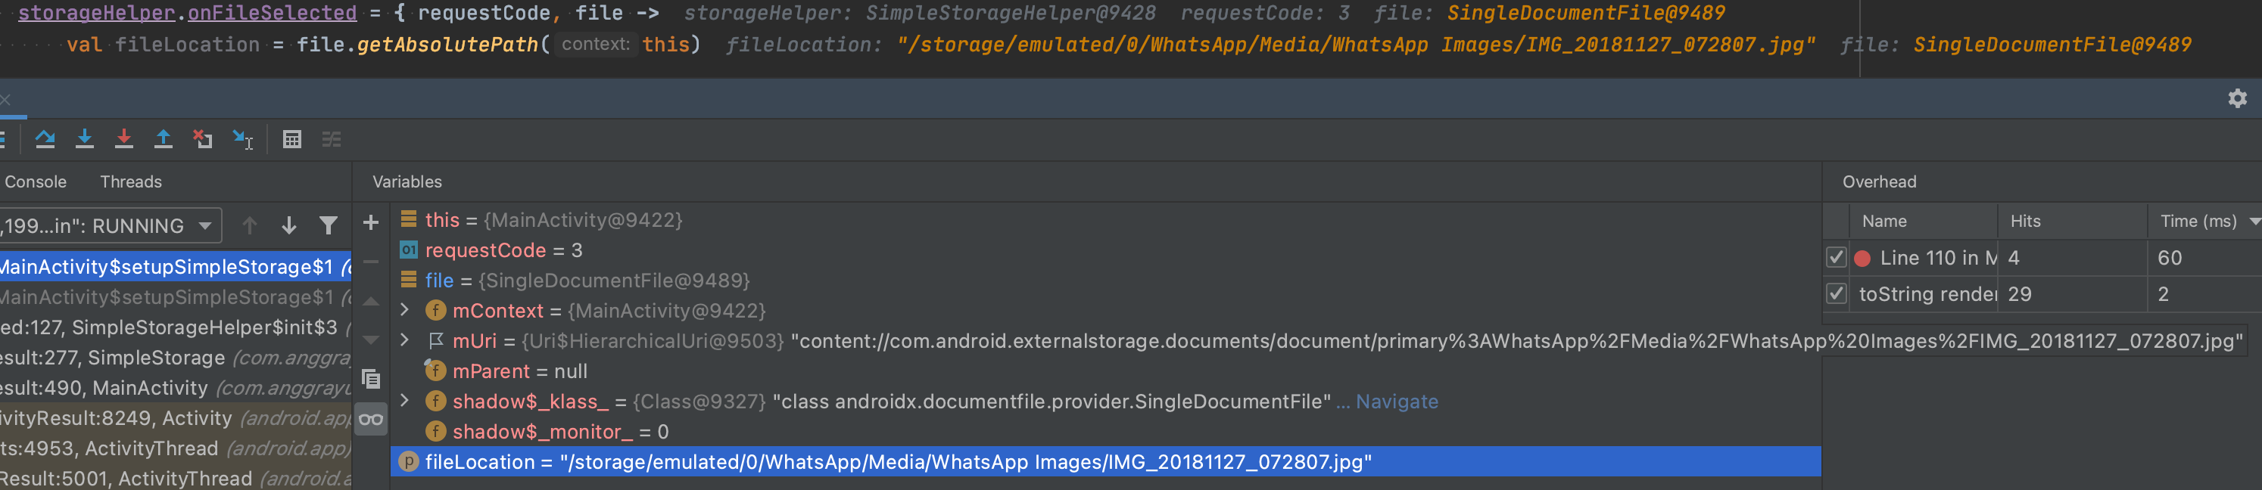Click the Step Over icon
Viewport: 2262px width, 490px height.
pos(45,138)
